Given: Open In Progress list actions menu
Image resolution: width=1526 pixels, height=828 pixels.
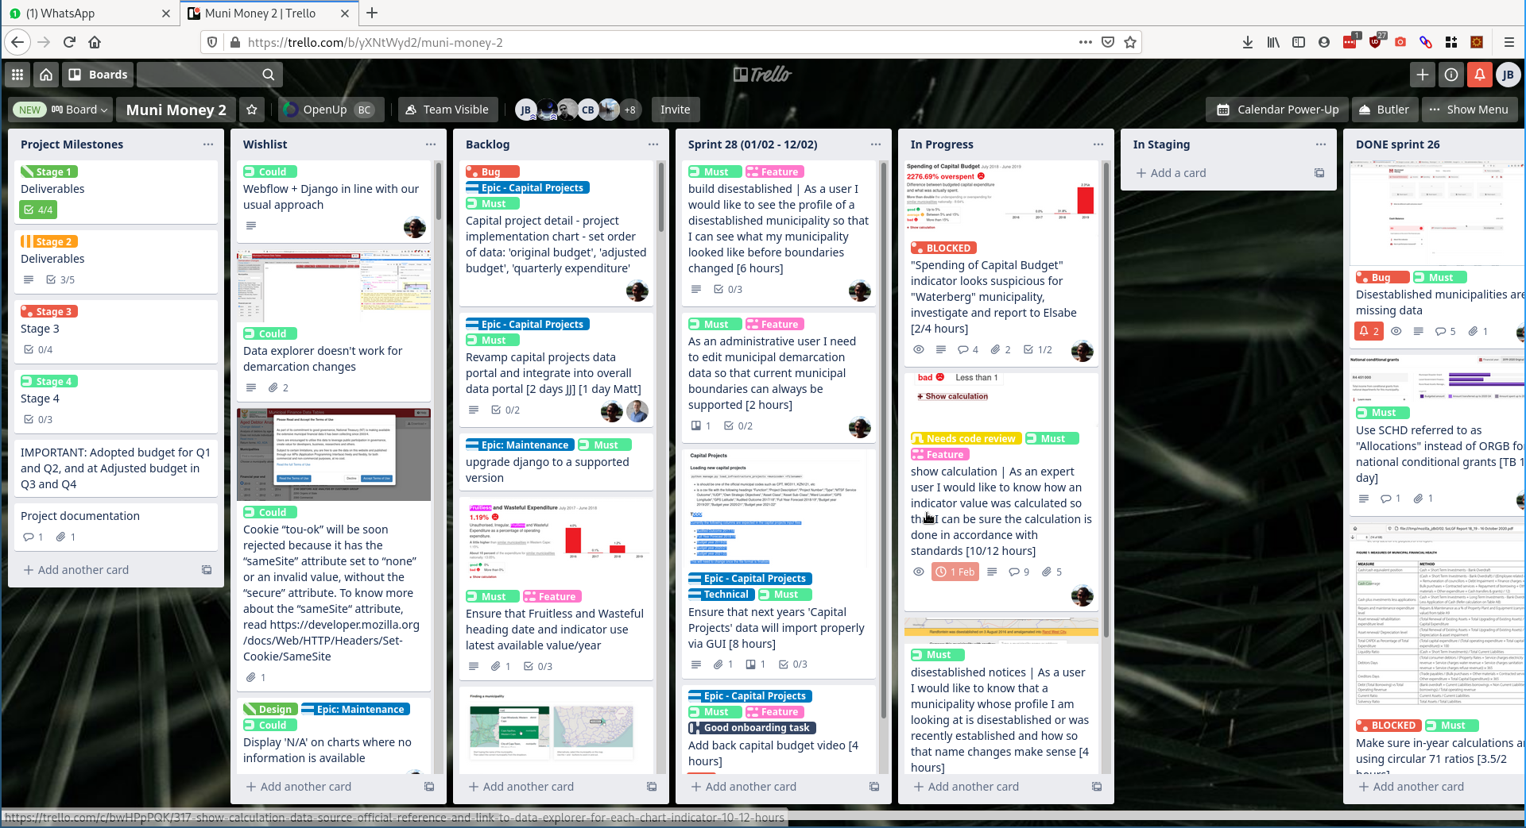Looking at the screenshot, I should (x=1098, y=144).
